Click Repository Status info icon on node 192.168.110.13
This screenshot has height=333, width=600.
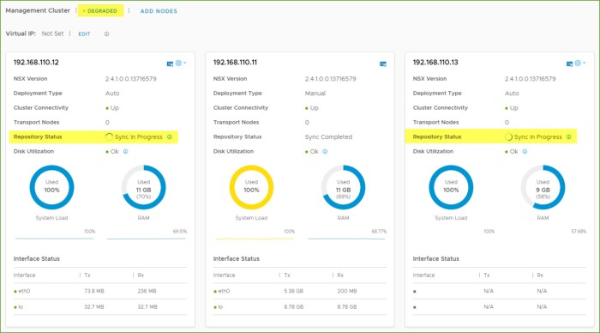pos(568,136)
